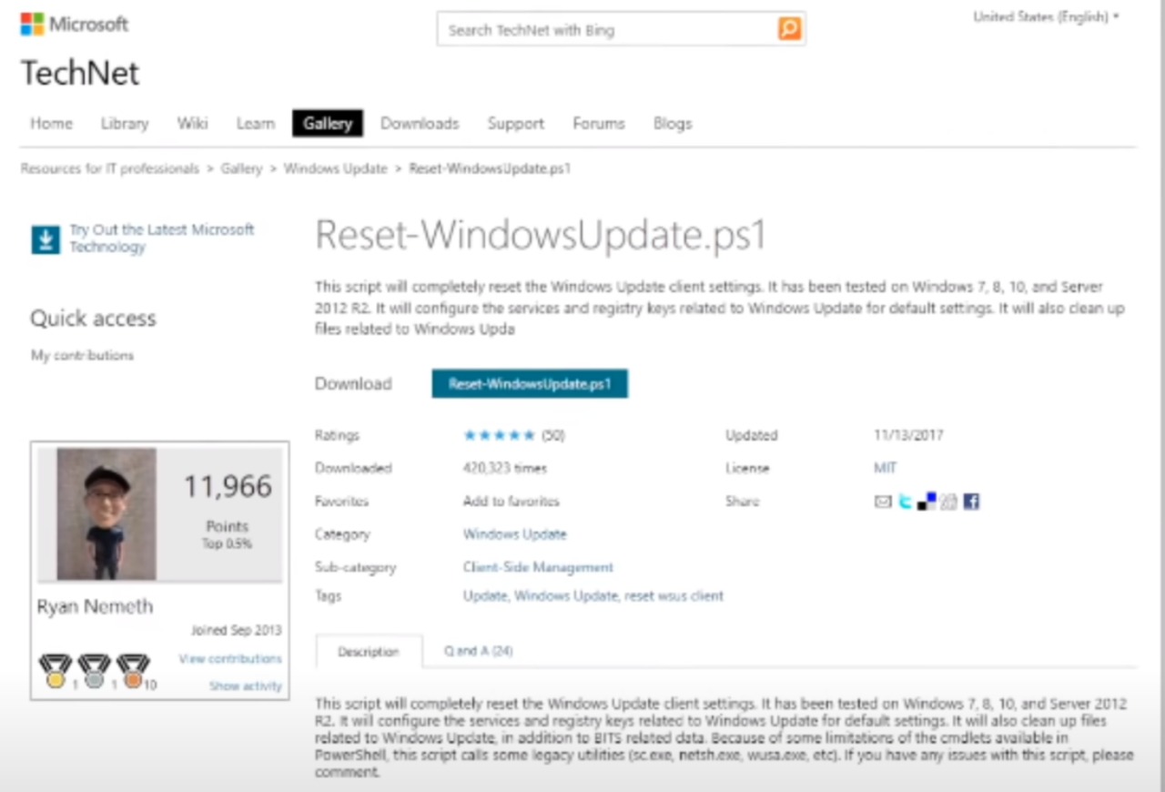This screenshot has width=1165, height=792.
Task: Click the Resources for IT professionals breadcrumb
Action: coord(110,168)
